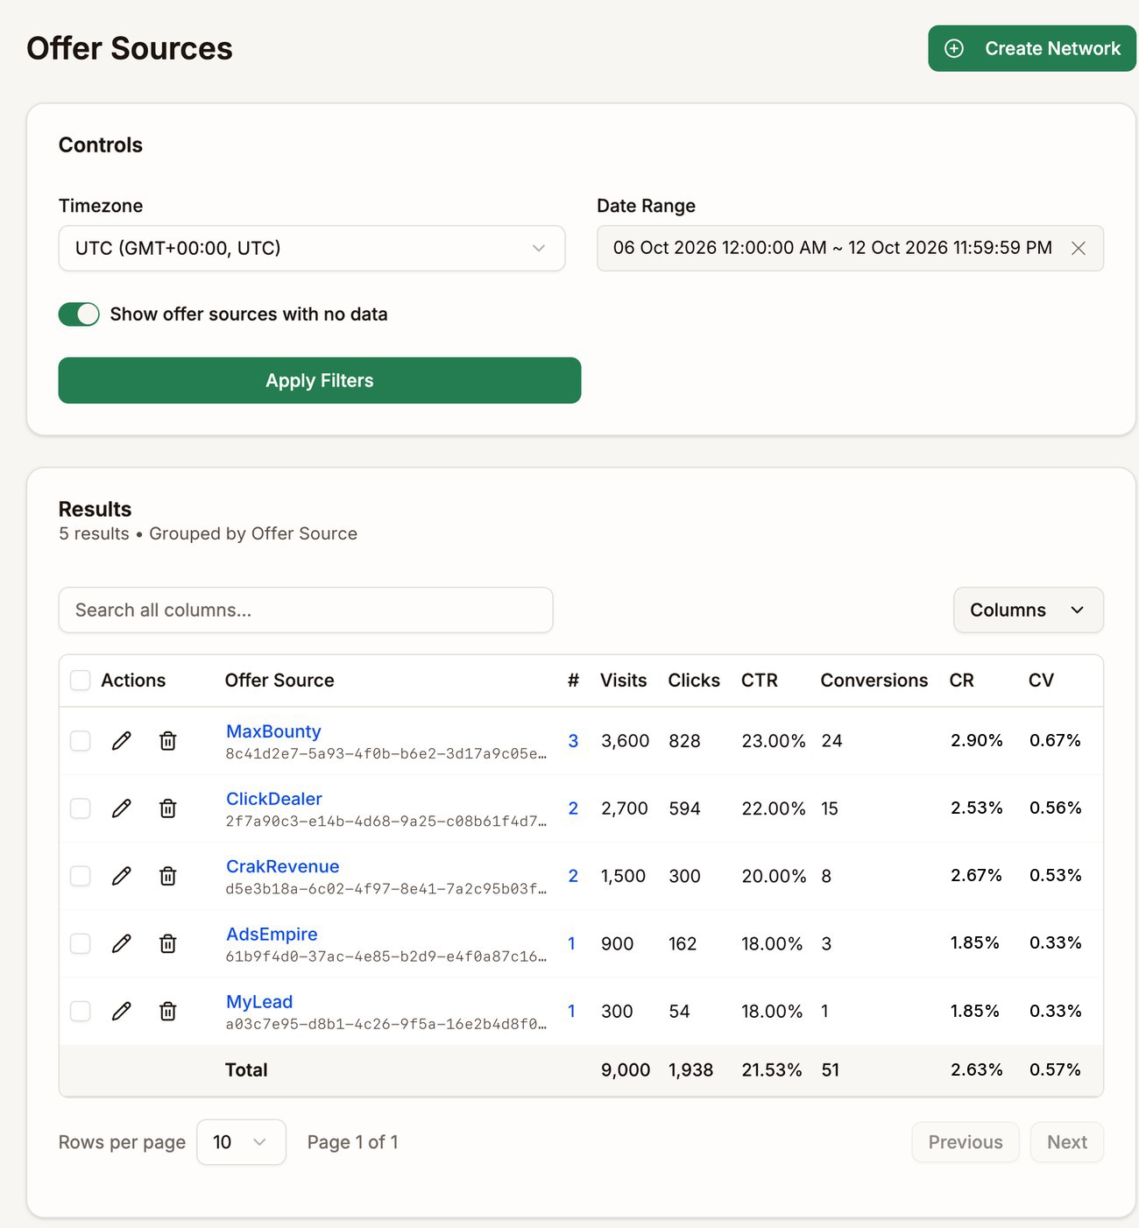1139x1228 pixels.
Task: Edit the MaxBounty offer source
Action: pos(122,741)
